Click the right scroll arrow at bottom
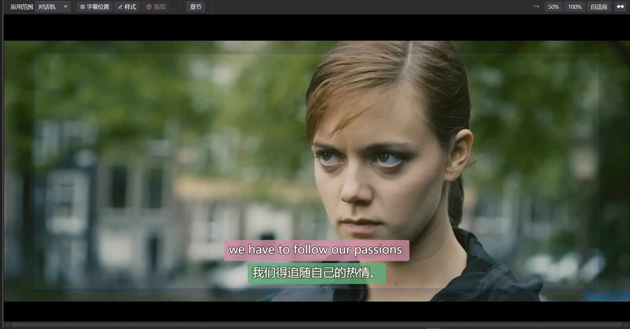The width and height of the screenshot is (630, 329). pyautogui.click(x=626, y=325)
